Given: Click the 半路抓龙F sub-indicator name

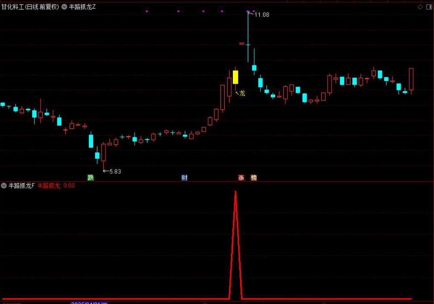Looking at the screenshot, I should pos(21,185).
